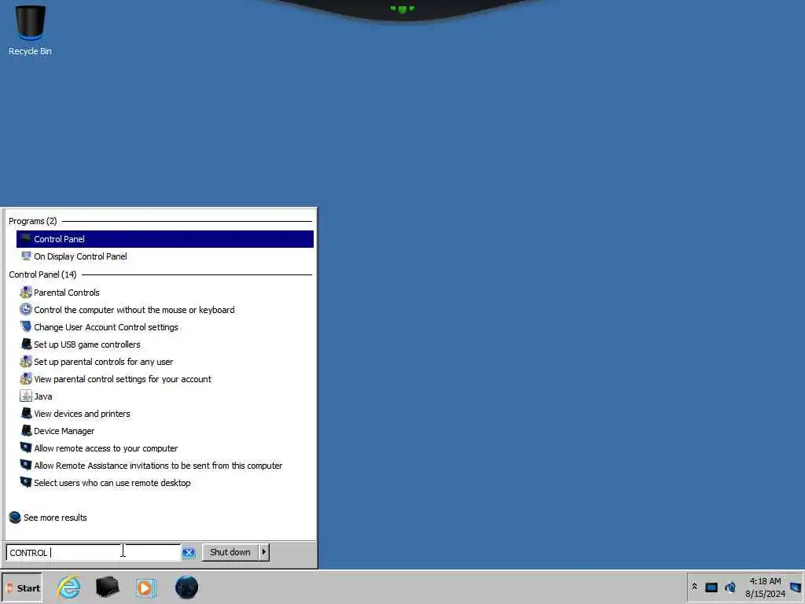Open Windows Media Player from the taskbar

coord(145,587)
